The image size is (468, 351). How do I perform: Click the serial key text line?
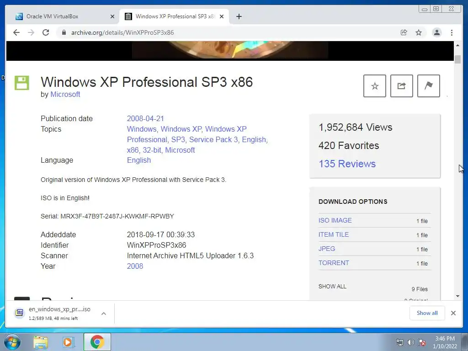click(107, 216)
